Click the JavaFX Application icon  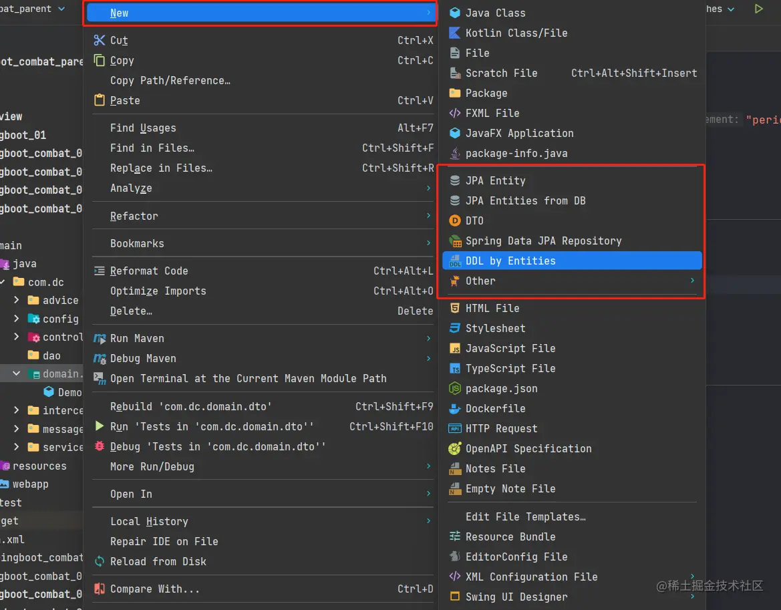point(455,133)
